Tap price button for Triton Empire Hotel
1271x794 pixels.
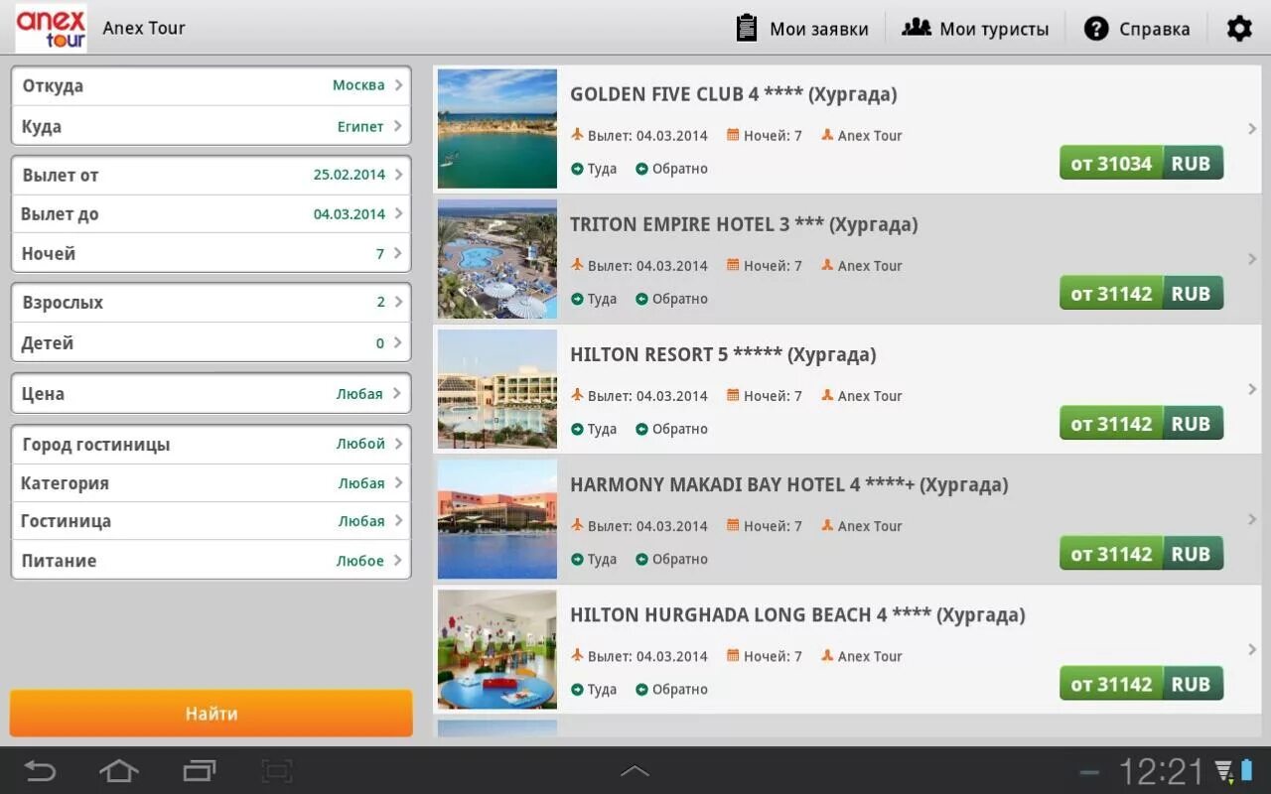click(1141, 293)
